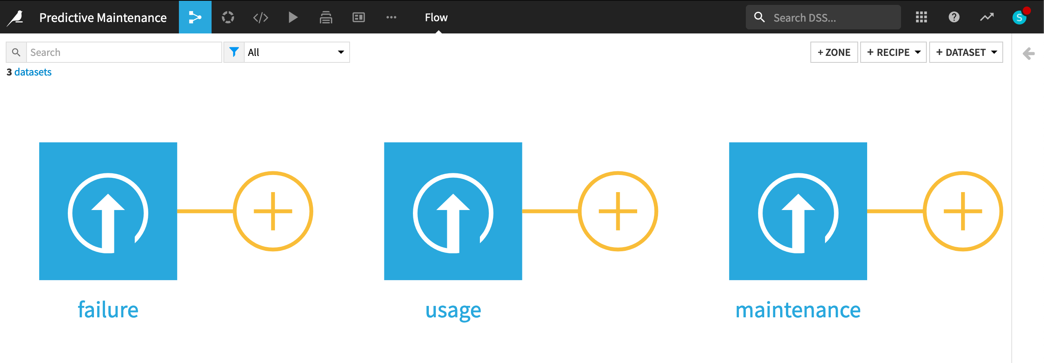Open the waffle grid applications menu

coord(921,17)
